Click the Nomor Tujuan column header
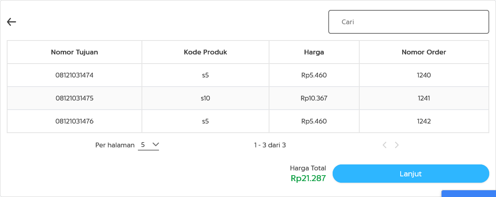The image size is (496, 197). [74, 52]
